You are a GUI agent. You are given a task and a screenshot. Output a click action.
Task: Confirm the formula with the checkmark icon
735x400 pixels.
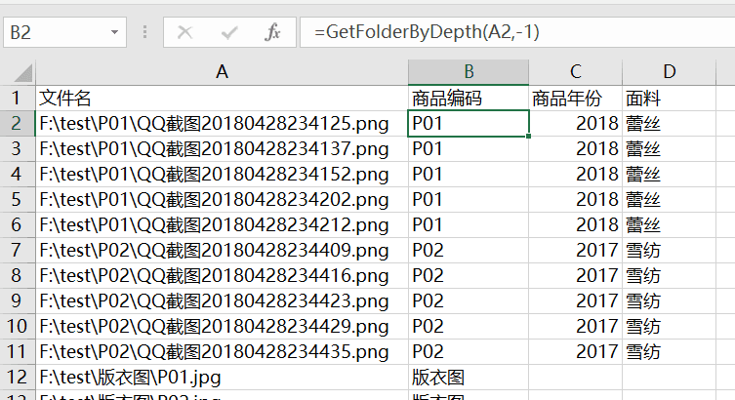tap(229, 32)
